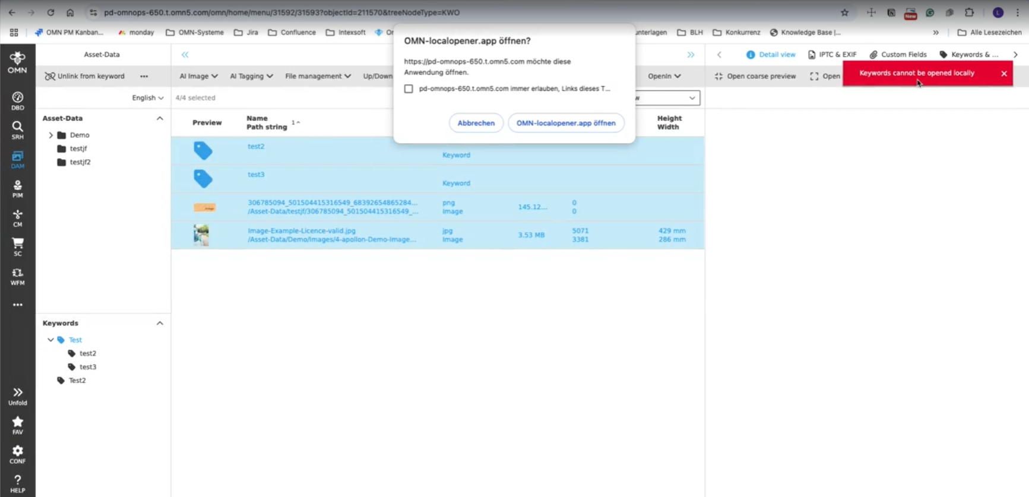
Task: Open the WFM workflow module
Action: coord(18,276)
